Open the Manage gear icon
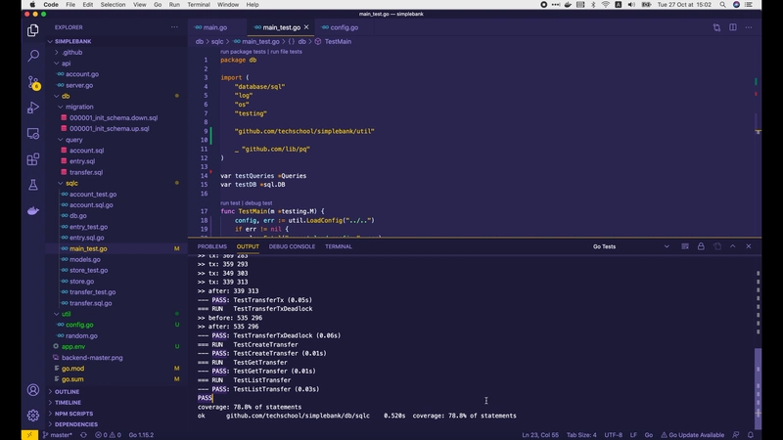Image resolution: width=783 pixels, height=440 pixels. (x=33, y=416)
